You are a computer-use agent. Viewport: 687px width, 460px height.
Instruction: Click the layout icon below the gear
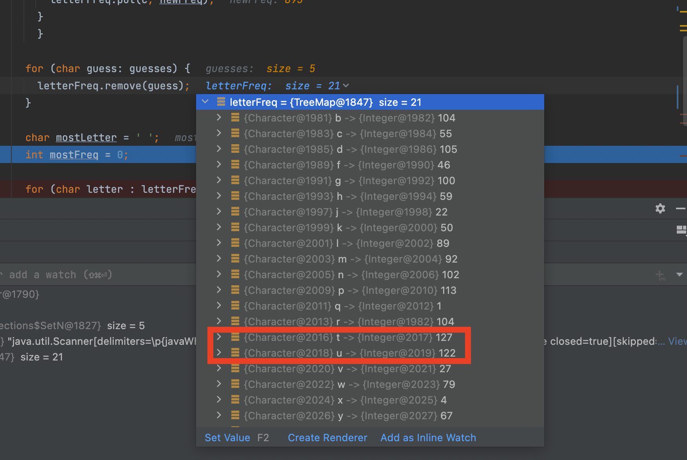point(681,230)
